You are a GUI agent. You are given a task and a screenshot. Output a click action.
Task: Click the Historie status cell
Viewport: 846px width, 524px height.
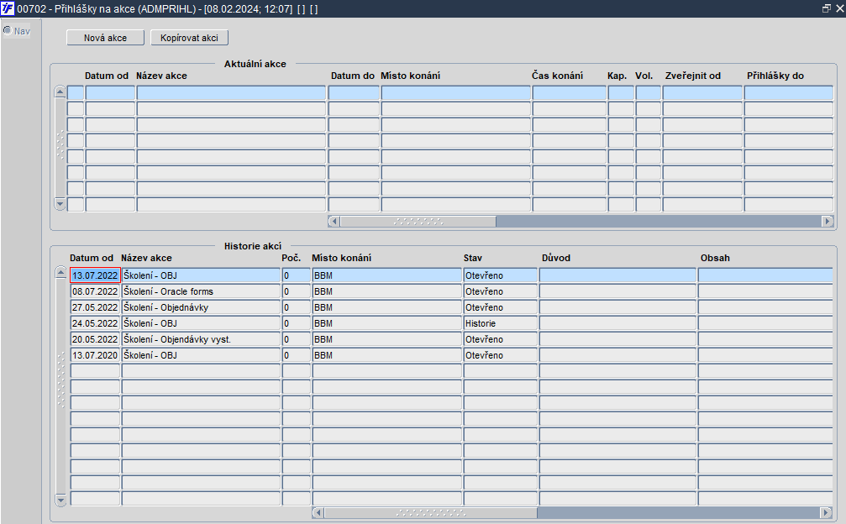[x=500, y=323]
